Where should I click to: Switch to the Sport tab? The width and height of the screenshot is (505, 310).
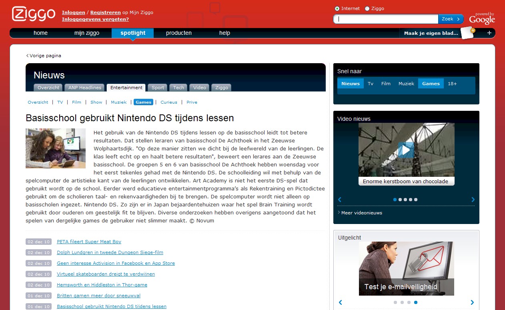158,88
